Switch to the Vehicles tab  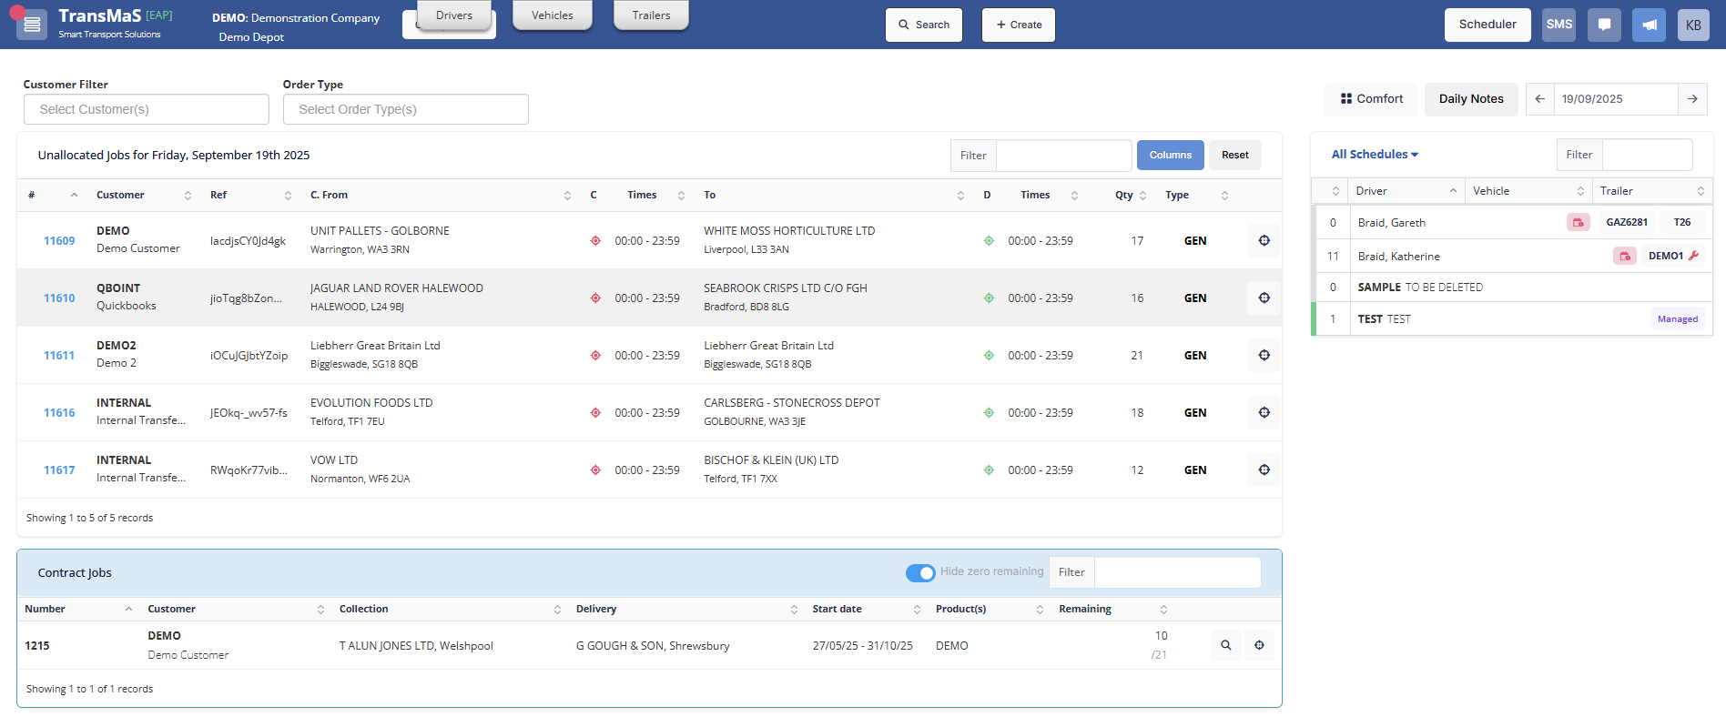tap(553, 15)
